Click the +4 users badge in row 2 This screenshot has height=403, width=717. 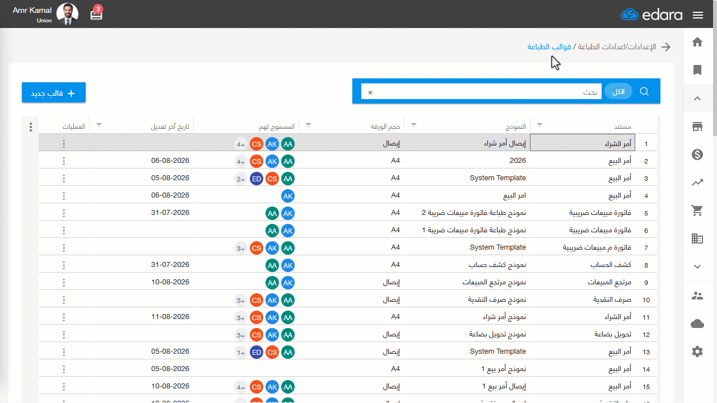pyautogui.click(x=241, y=161)
